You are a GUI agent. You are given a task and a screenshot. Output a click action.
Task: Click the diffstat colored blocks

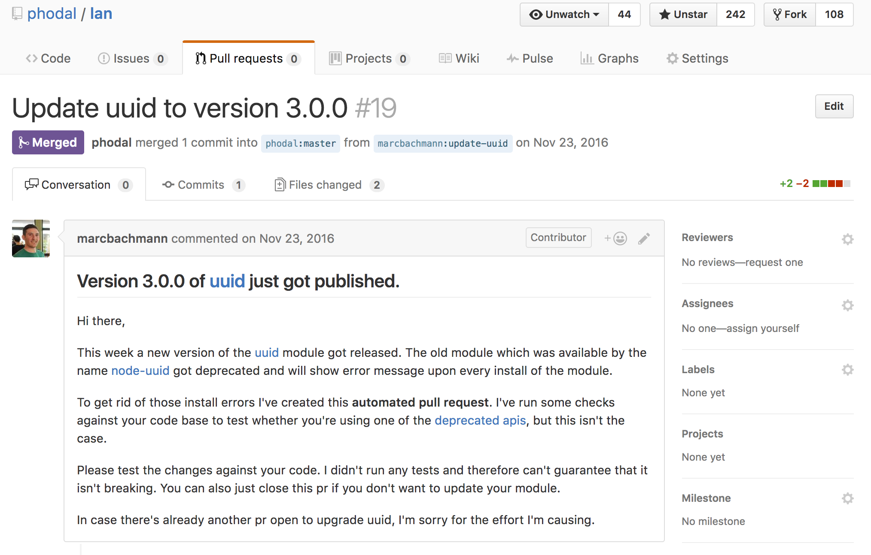pos(831,184)
